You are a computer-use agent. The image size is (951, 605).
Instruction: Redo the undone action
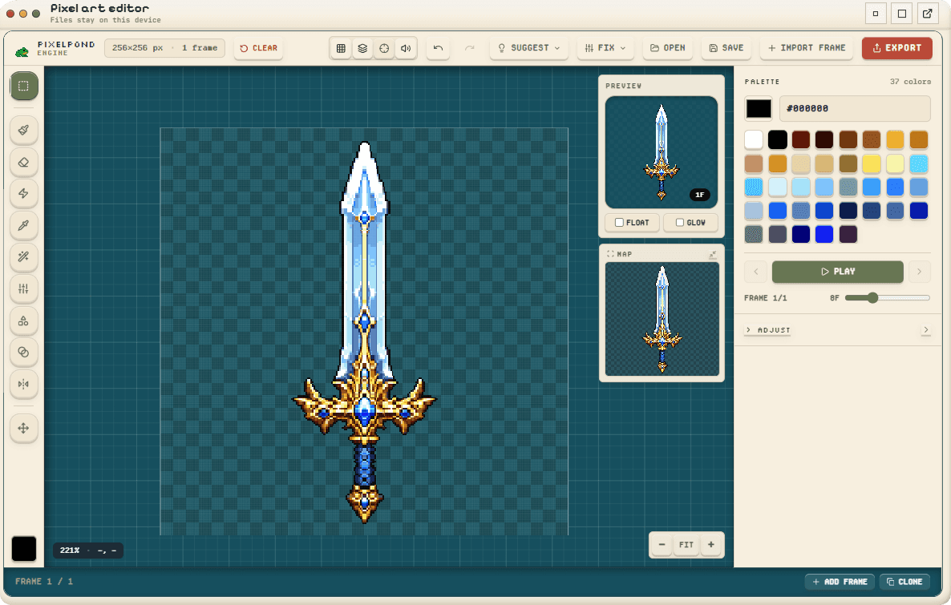point(469,48)
